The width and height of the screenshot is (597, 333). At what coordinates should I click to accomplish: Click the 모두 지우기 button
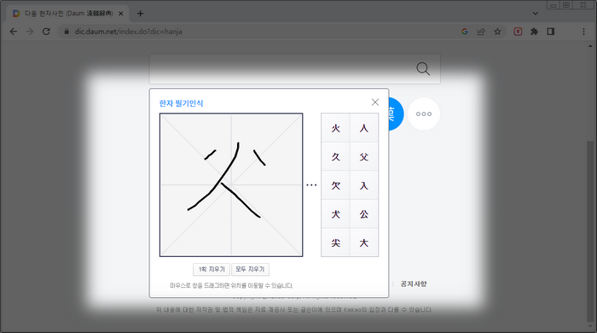[x=250, y=269]
